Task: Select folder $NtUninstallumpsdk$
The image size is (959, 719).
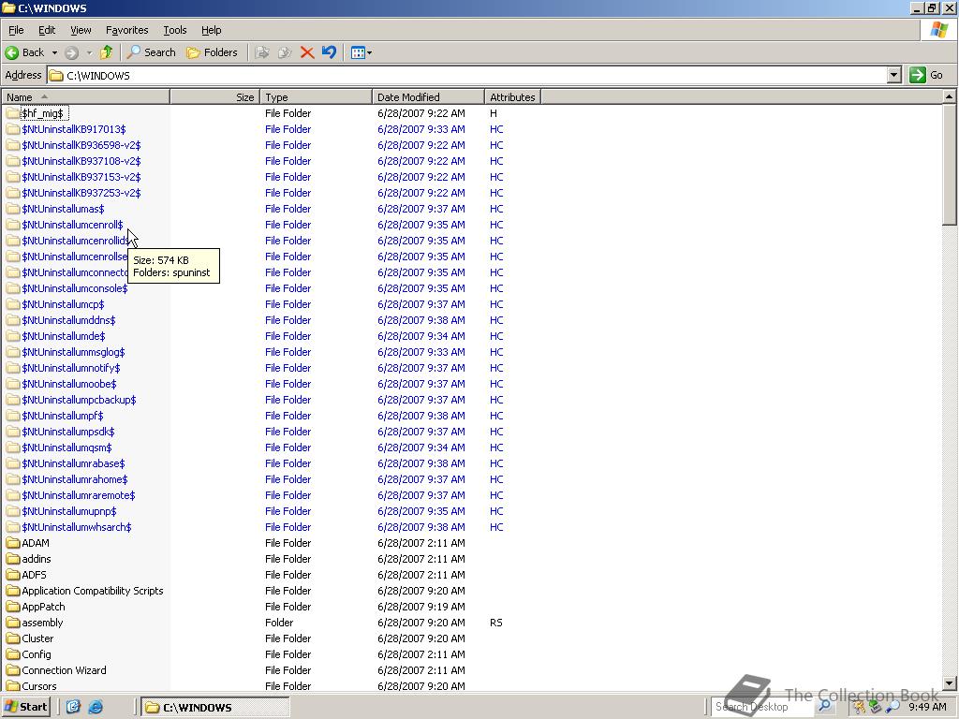Action: click(x=67, y=431)
